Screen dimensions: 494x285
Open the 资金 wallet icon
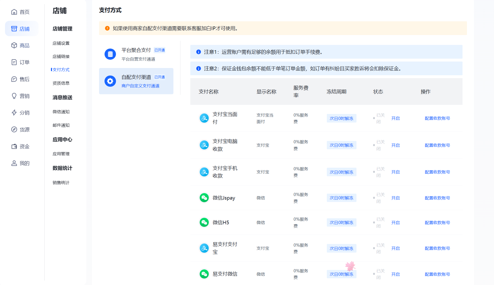click(14, 146)
